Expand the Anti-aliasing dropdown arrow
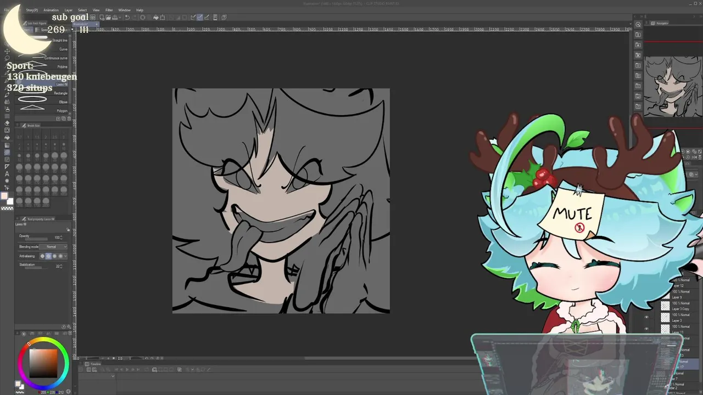The height and width of the screenshot is (395, 703). click(x=66, y=256)
